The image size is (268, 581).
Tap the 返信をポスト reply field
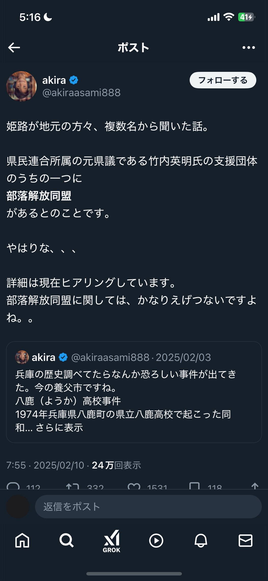pyautogui.click(x=148, y=507)
